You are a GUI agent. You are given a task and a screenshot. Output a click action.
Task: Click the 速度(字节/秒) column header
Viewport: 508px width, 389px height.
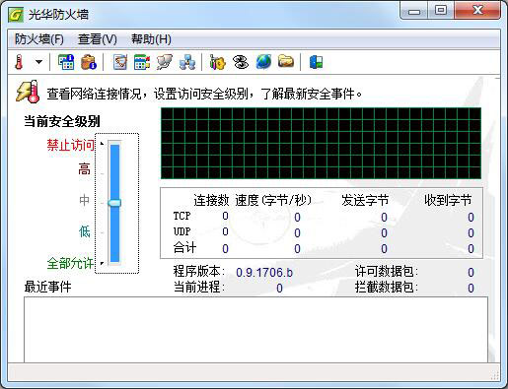point(273,200)
